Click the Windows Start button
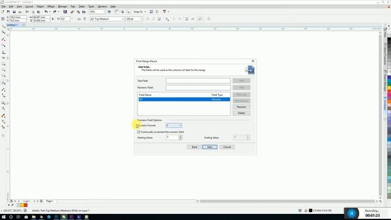 pos(4,217)
